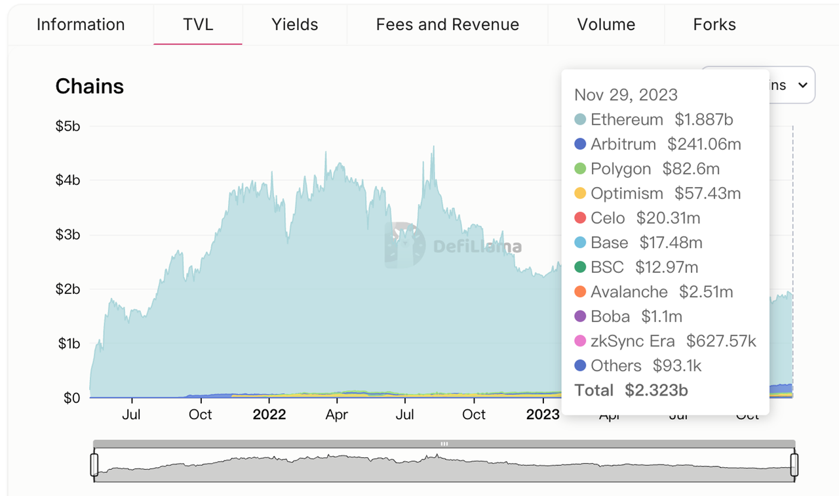This screenshot has width=839, height=496.
Task: Click the active TVL tab
Action: pos(198,25)
